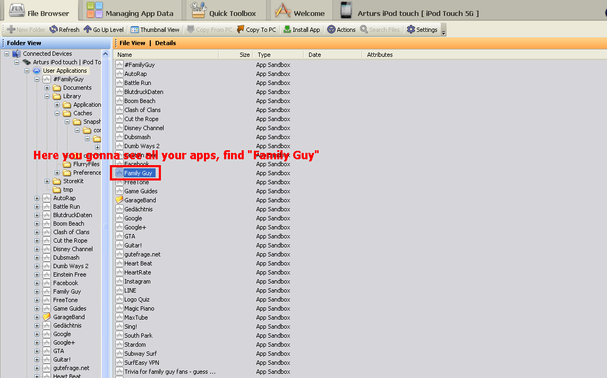Click the Details view label

165,43
